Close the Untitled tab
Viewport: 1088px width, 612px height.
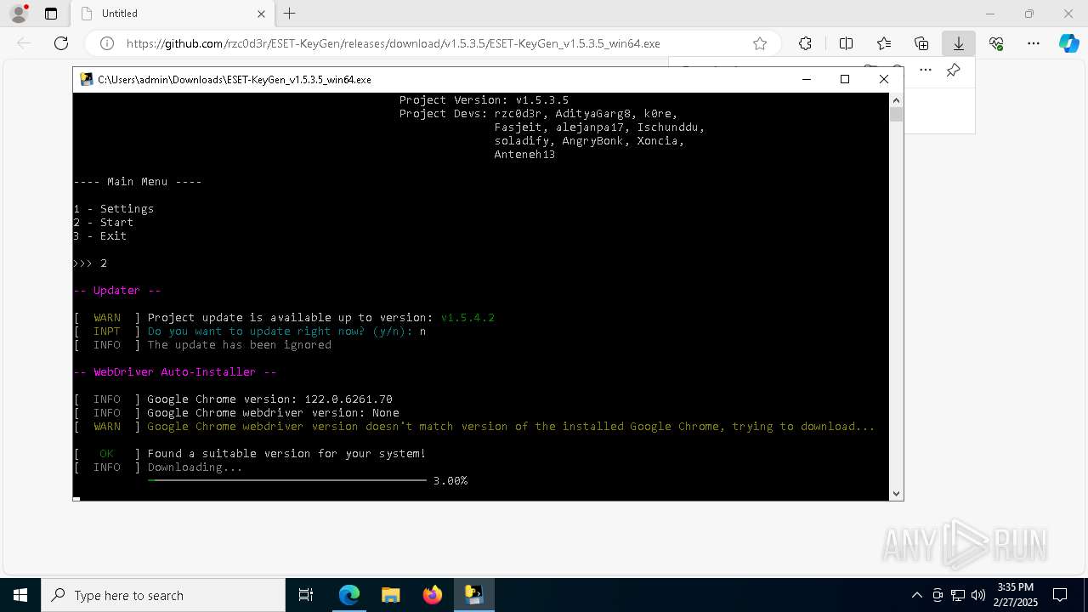tap(261, 14)
